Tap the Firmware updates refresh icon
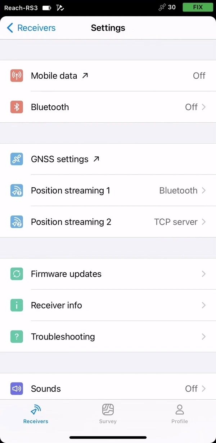 [x=17, y=274]
